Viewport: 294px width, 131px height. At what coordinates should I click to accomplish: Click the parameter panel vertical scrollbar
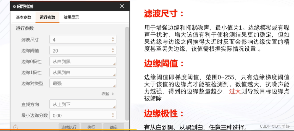(127, 74)
